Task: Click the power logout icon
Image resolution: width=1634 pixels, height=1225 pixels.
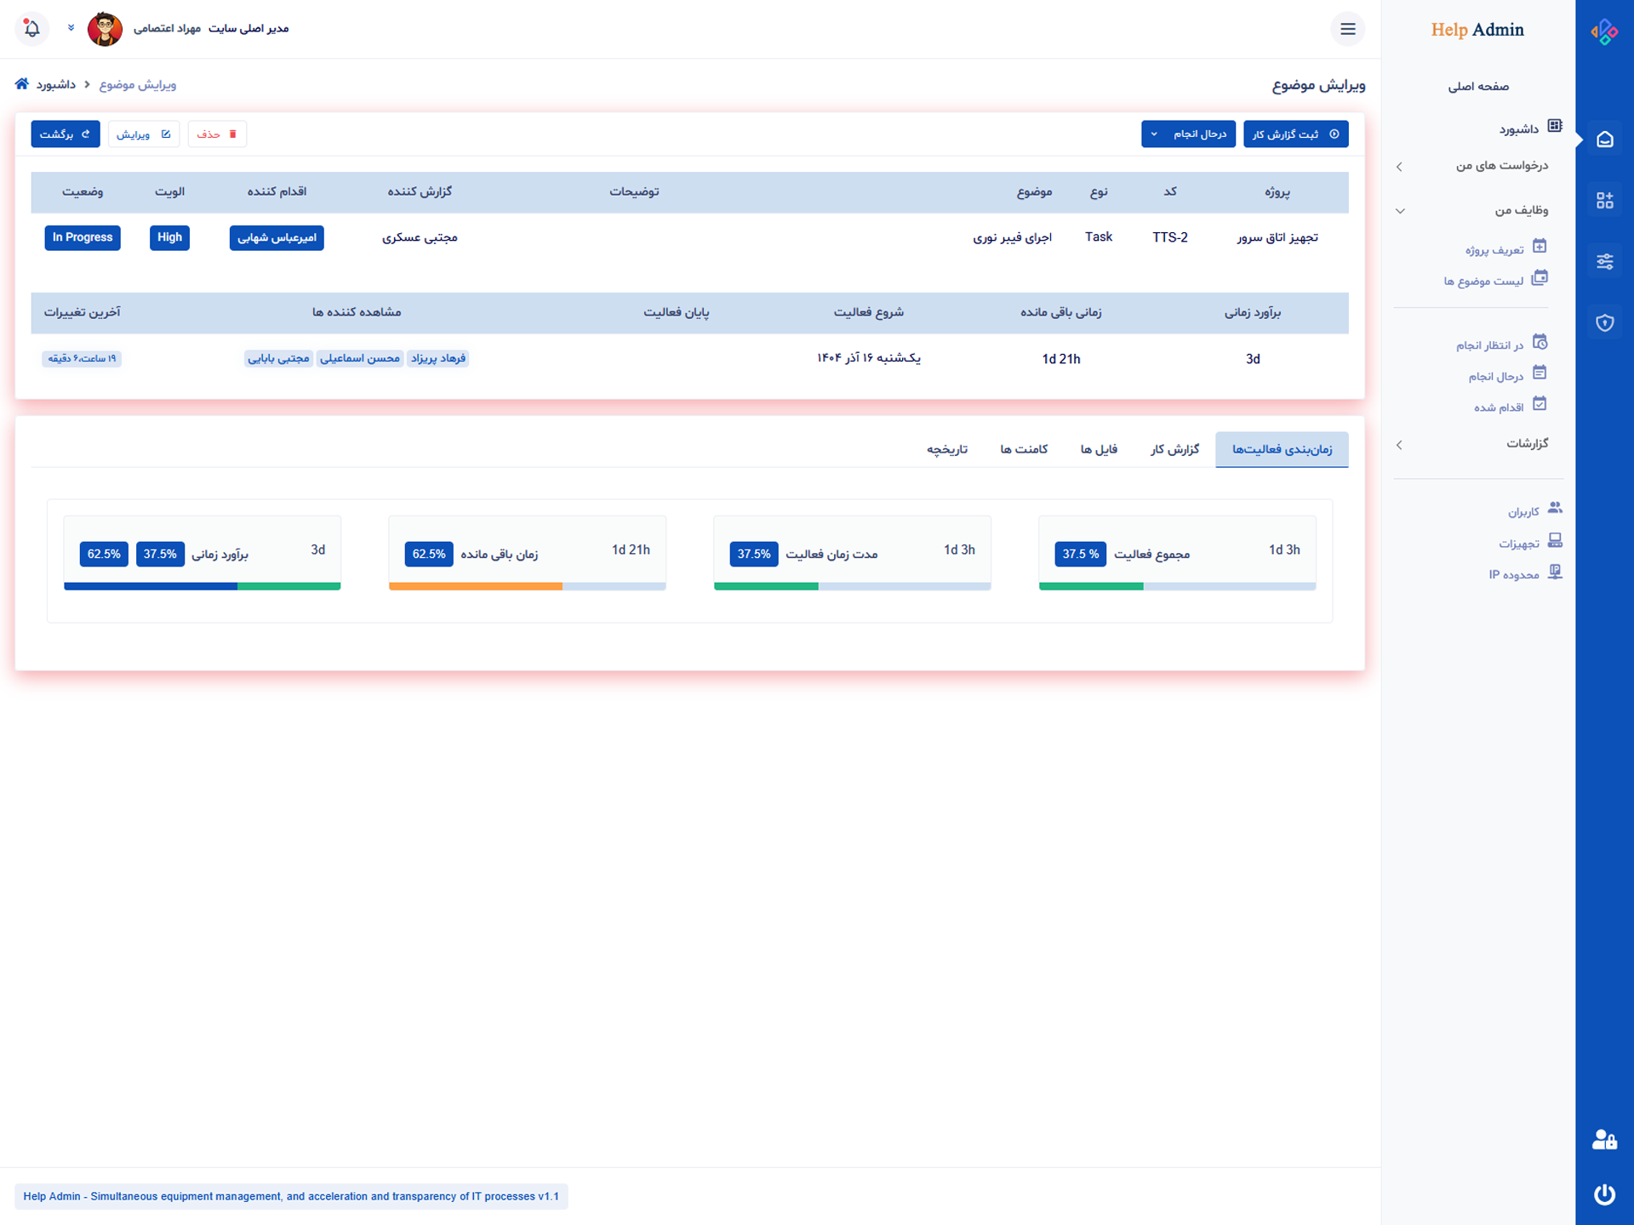Action: (1604, 1194)
